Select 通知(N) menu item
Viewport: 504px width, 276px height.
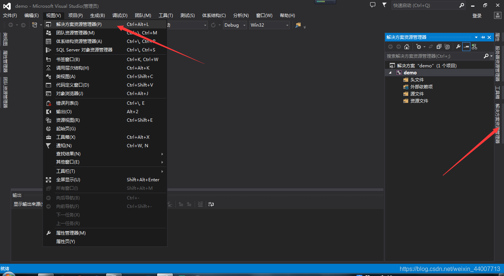(105, 145)
